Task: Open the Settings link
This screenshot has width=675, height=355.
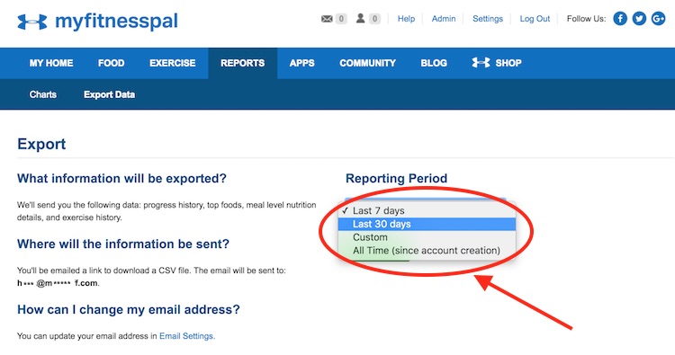Action: click(487, 19)
